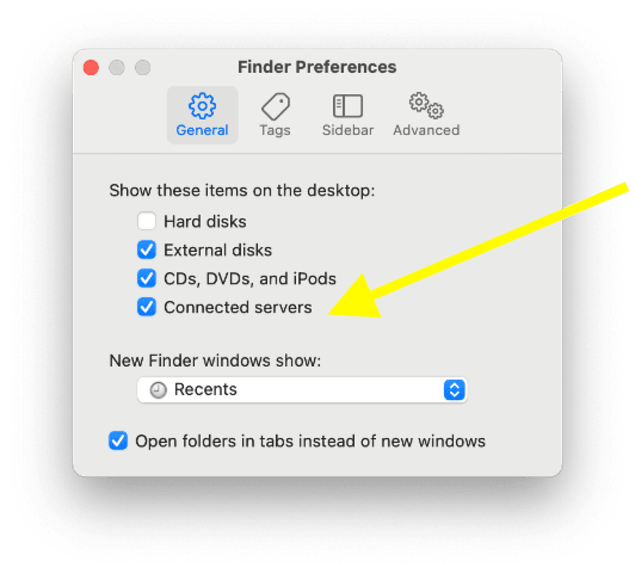This screenshot has height=573, width=635.
Task: Toggle CDs, DVDs, and iPods checkbox
Action: coord(147,279)
